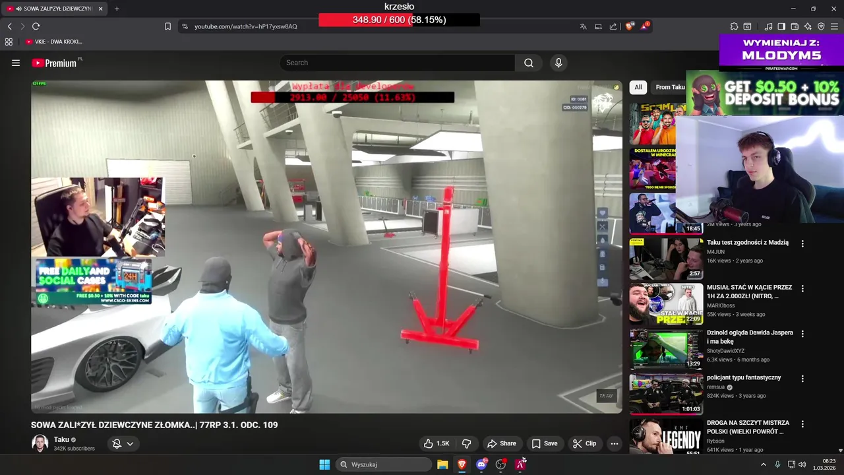Open a new browser tab with plus
The image size is (844, 475).
click(117, 9)
